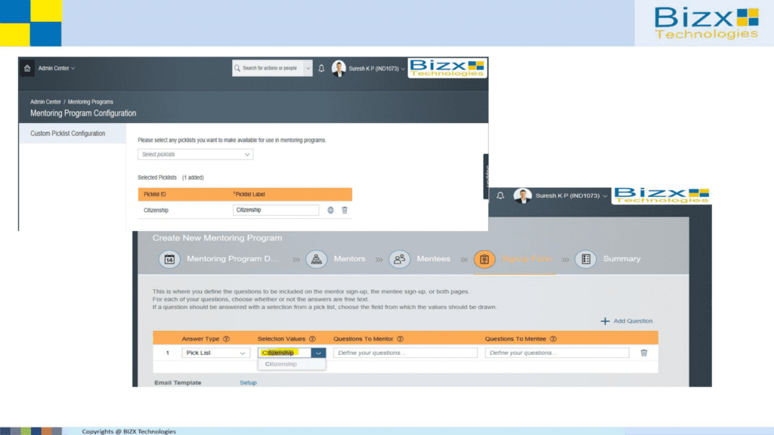Go to Admin Center breadcrumb link
Viewport: 774px width, 435px height.
45,102
